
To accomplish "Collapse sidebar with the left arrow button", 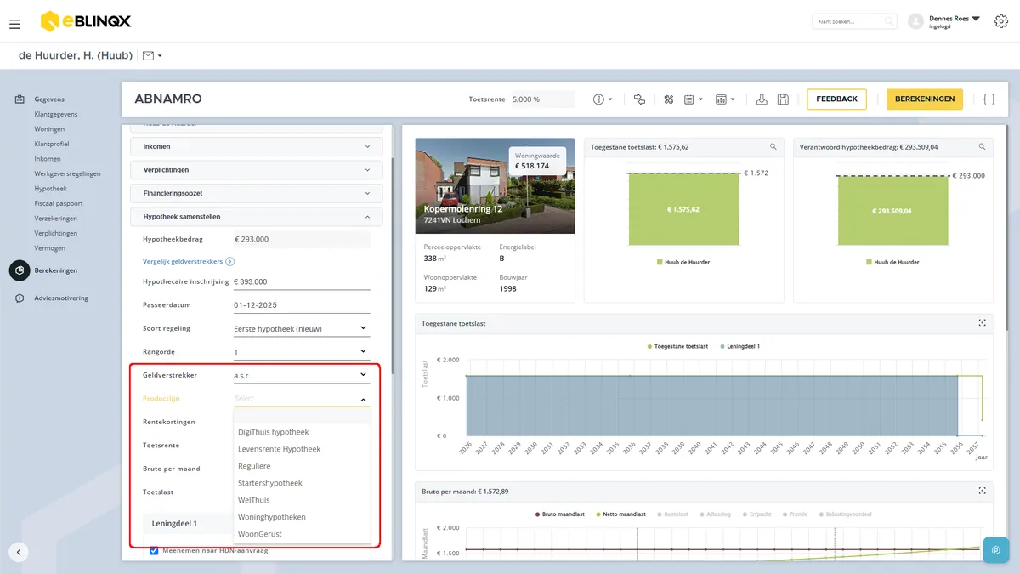I will 20,552.
